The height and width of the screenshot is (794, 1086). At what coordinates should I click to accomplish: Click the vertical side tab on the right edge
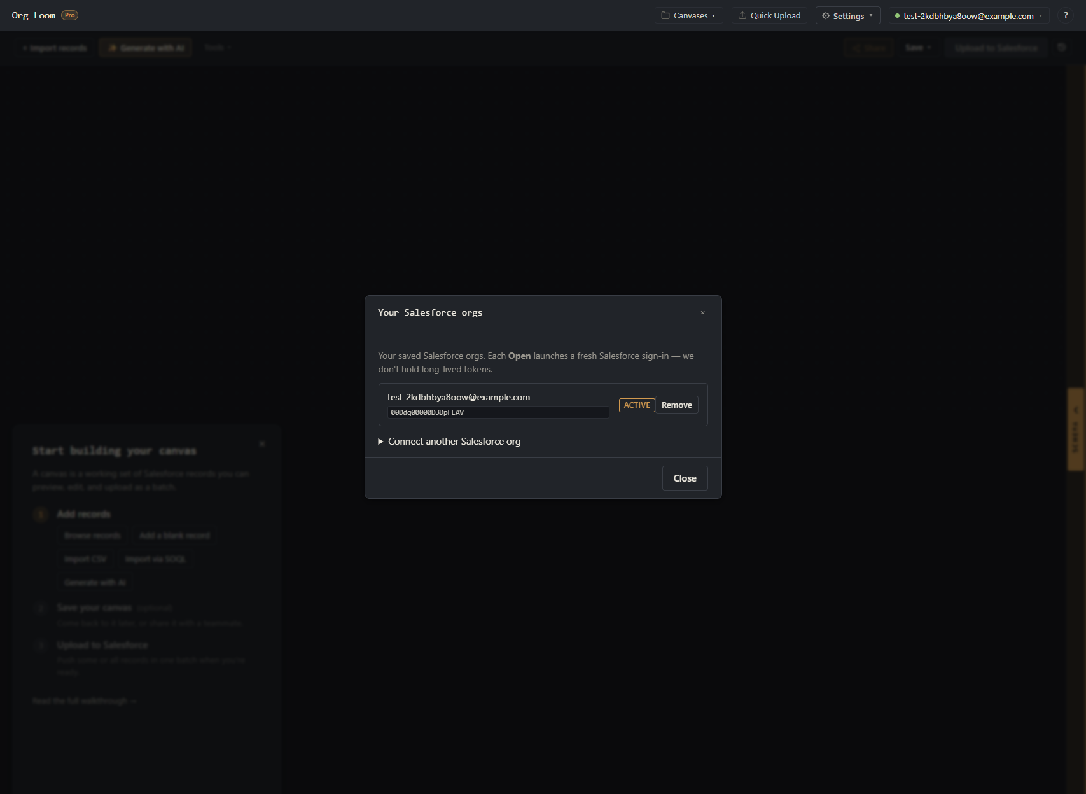(x=1076, y=429)
